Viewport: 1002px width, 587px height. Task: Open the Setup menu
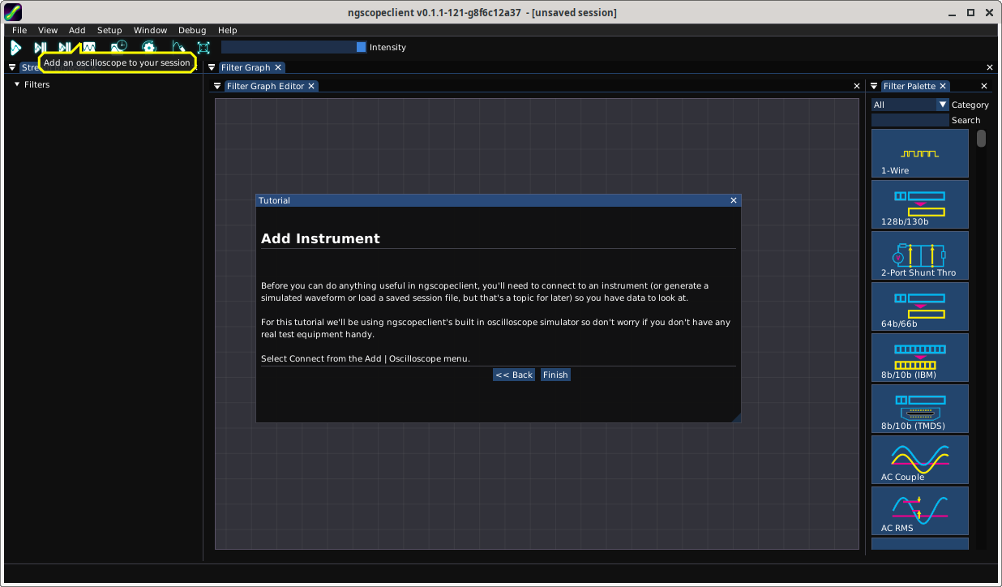click(109, 30)
